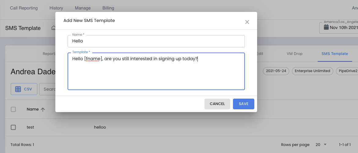Click the Enterprise Unlimited chip
Screen dimensions: 358x153
pyautogui.click(x=312, y=71)
